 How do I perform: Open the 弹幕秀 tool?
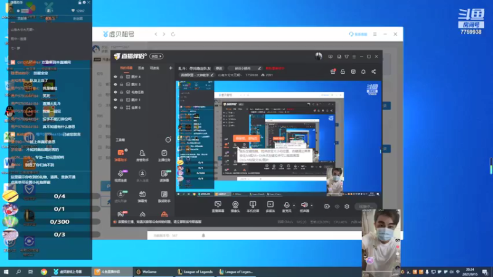click(x=142, y=196)
